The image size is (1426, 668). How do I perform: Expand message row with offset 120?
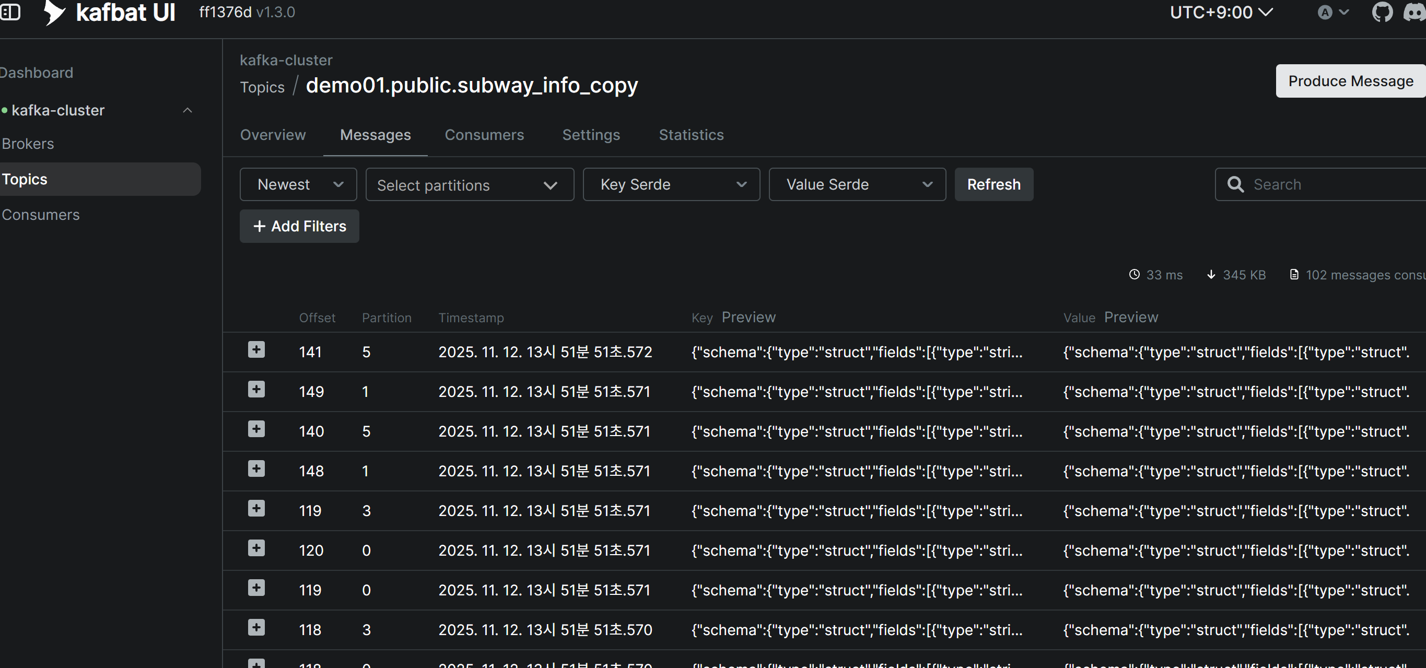coord(256,548)
